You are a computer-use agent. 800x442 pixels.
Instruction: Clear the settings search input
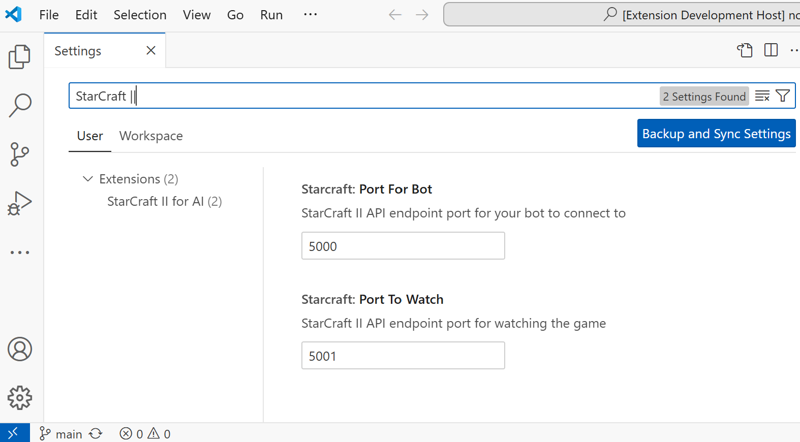(x=762, y=96)
